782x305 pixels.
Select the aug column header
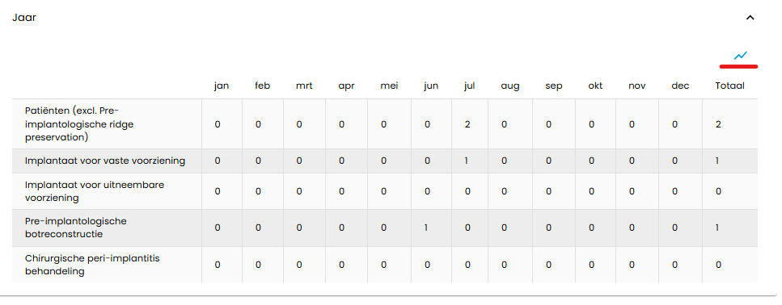coord(510,86)
